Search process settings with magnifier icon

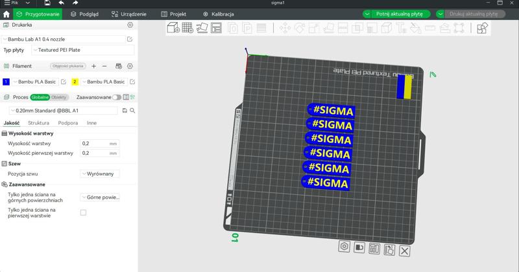tap(132, 111)
